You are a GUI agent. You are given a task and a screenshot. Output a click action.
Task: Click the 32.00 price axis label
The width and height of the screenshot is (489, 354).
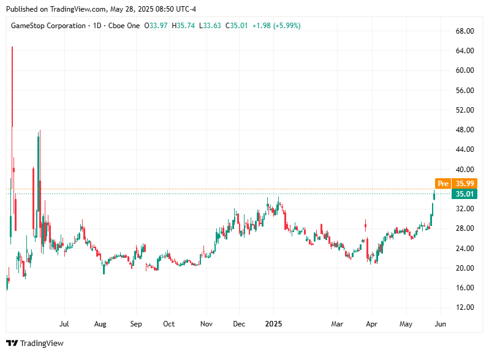pyautogui.click(x=464, y=209)
